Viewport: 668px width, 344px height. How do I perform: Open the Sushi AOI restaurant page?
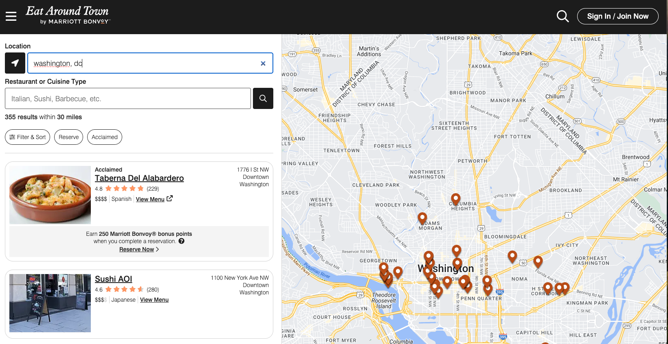coord(113,279)
